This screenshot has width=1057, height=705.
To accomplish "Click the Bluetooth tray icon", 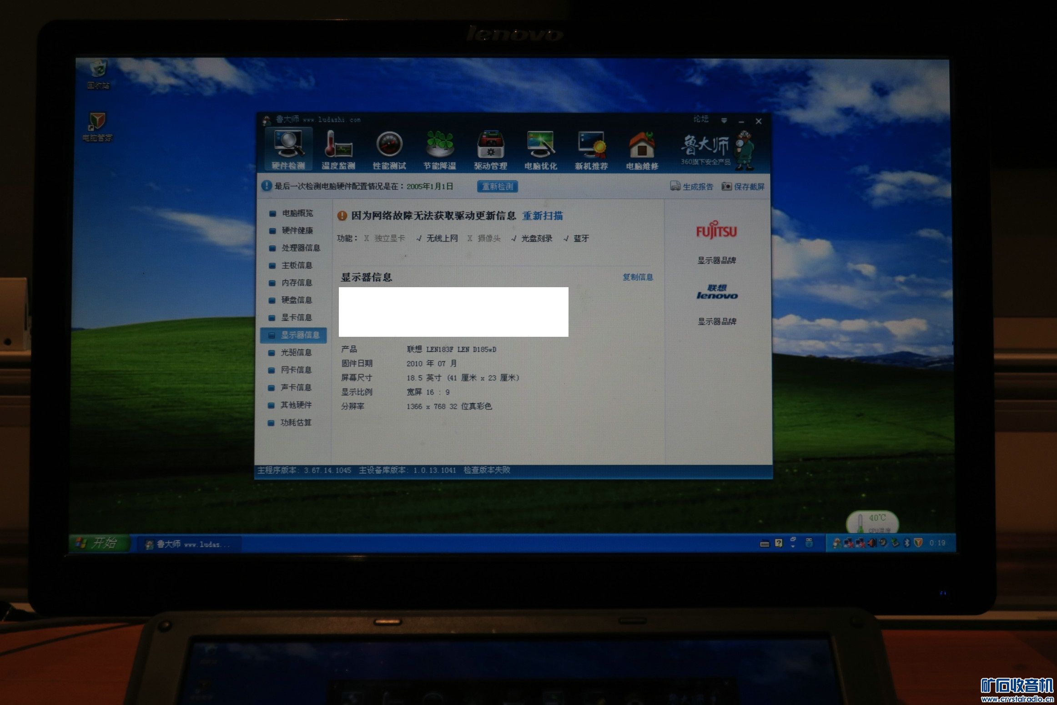I will (907, 543).
